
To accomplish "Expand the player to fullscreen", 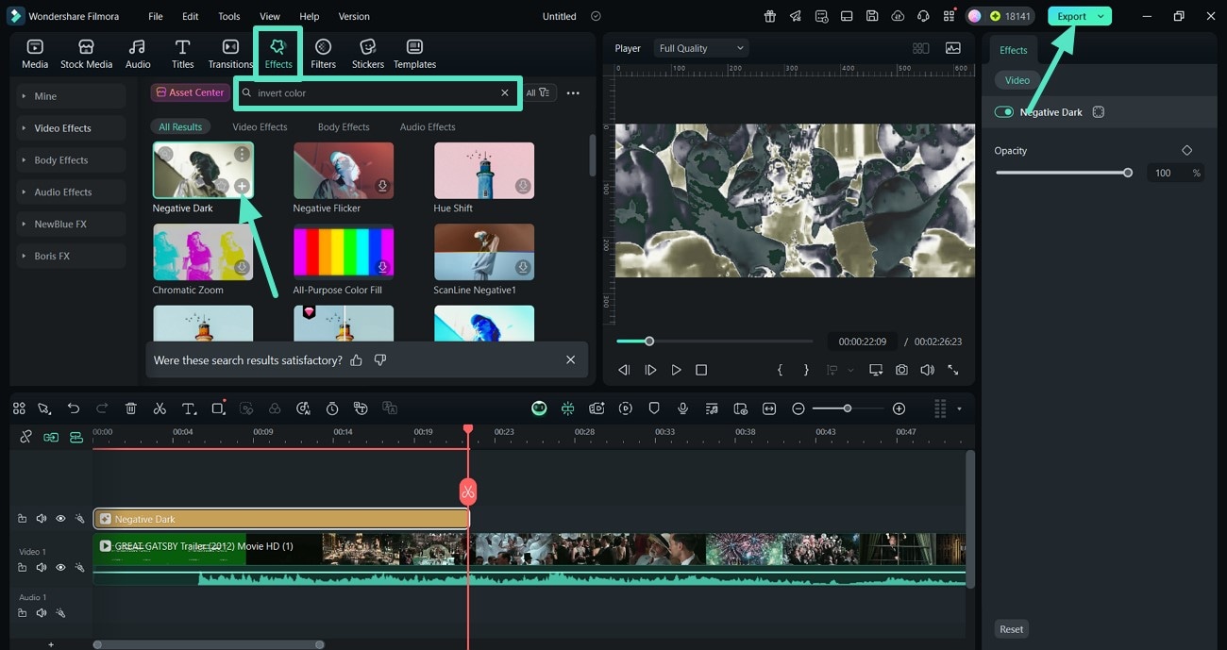I will pos(953,370).
